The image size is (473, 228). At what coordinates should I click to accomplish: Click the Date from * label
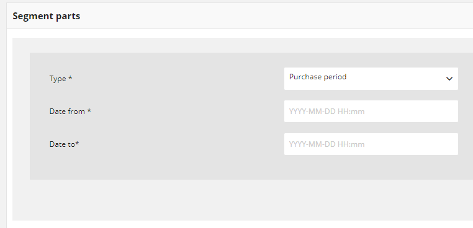(70, 112)
